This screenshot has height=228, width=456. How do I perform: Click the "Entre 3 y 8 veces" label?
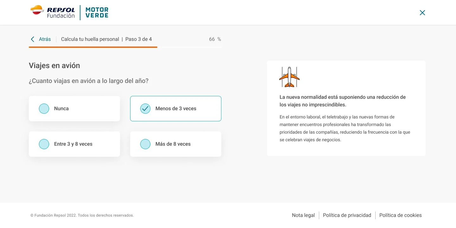pyautogui.click(x=73, y=144)
